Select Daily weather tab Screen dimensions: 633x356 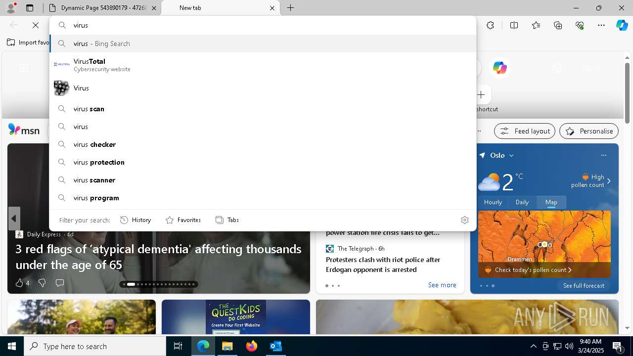tap(522, 202)
